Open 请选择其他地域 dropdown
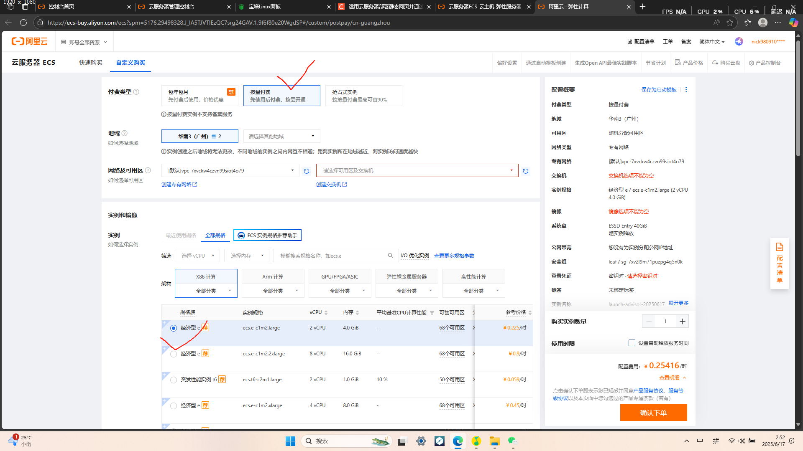This screenshot has width=803, height=451. pyautogui.click(x=282, y=136)
